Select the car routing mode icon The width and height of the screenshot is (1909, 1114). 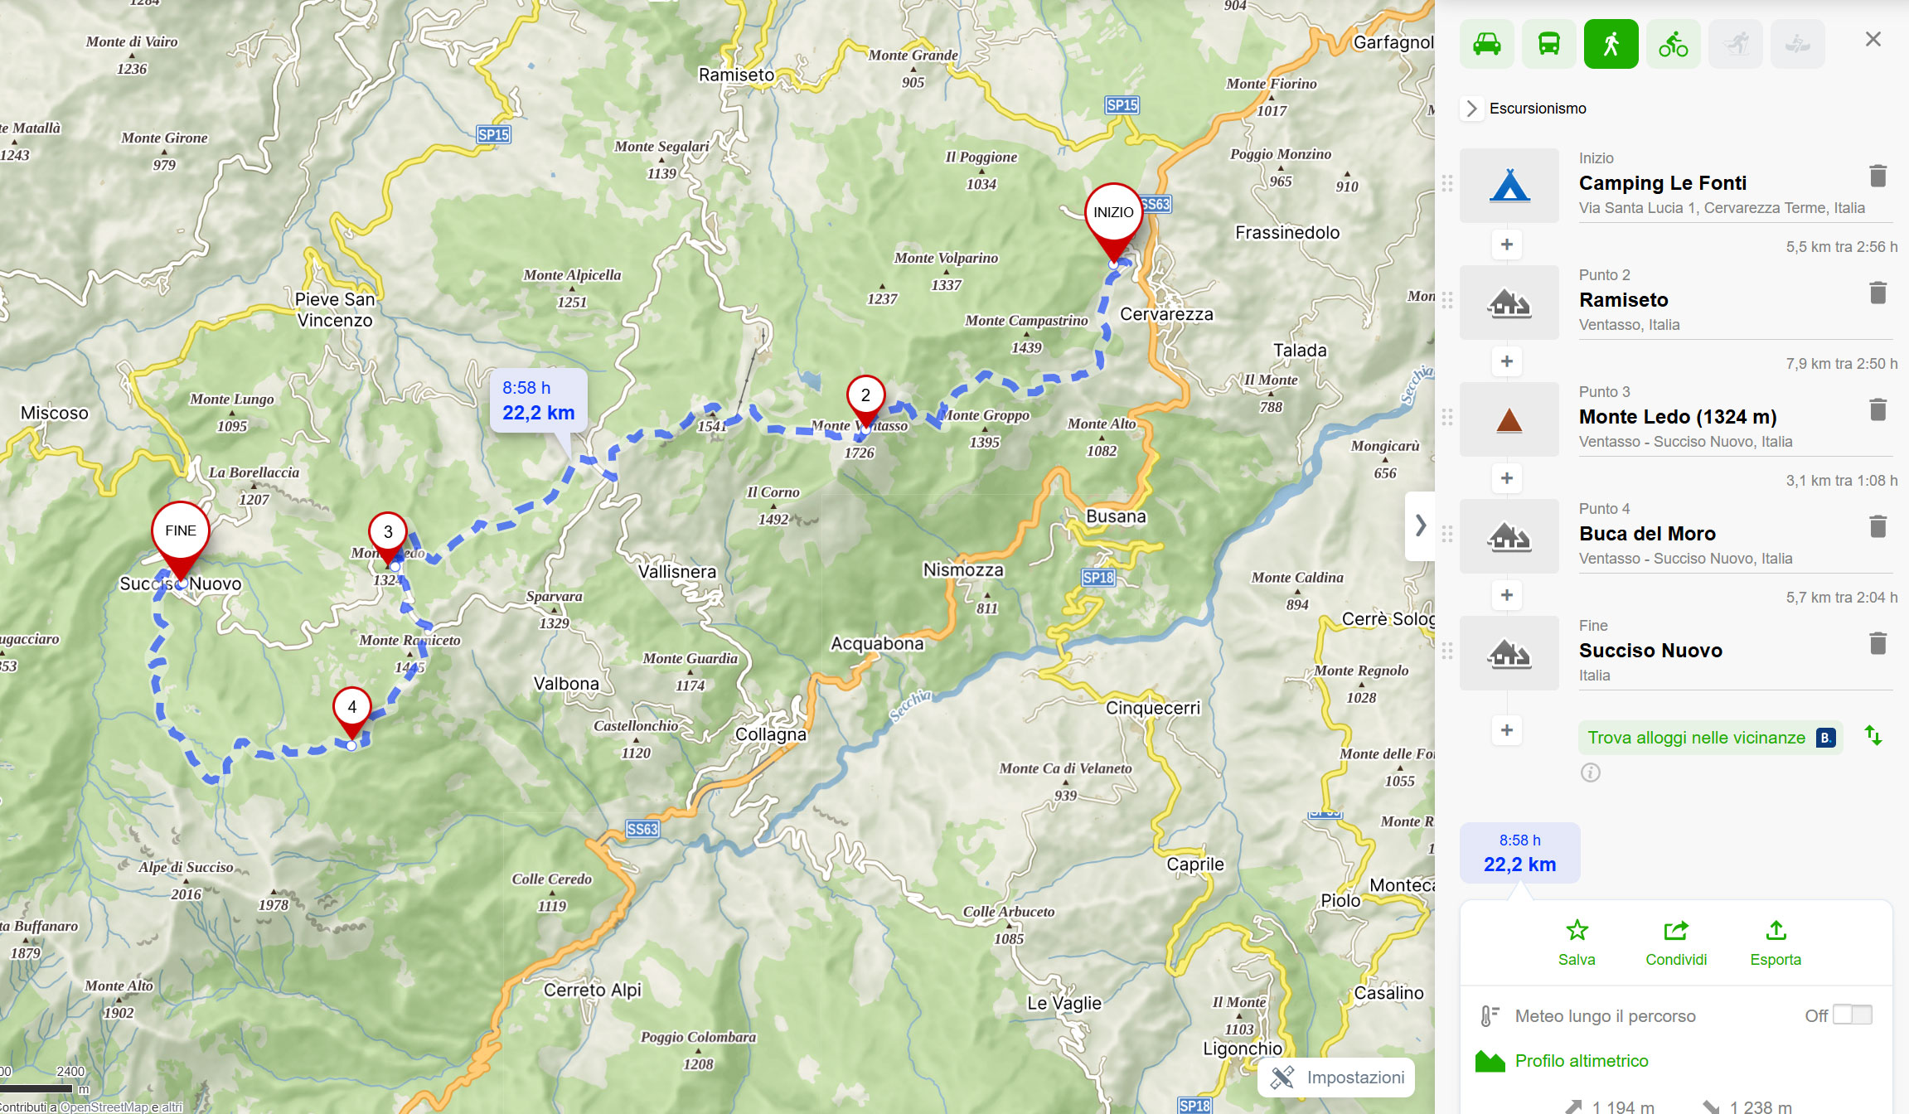[1487, 44]
